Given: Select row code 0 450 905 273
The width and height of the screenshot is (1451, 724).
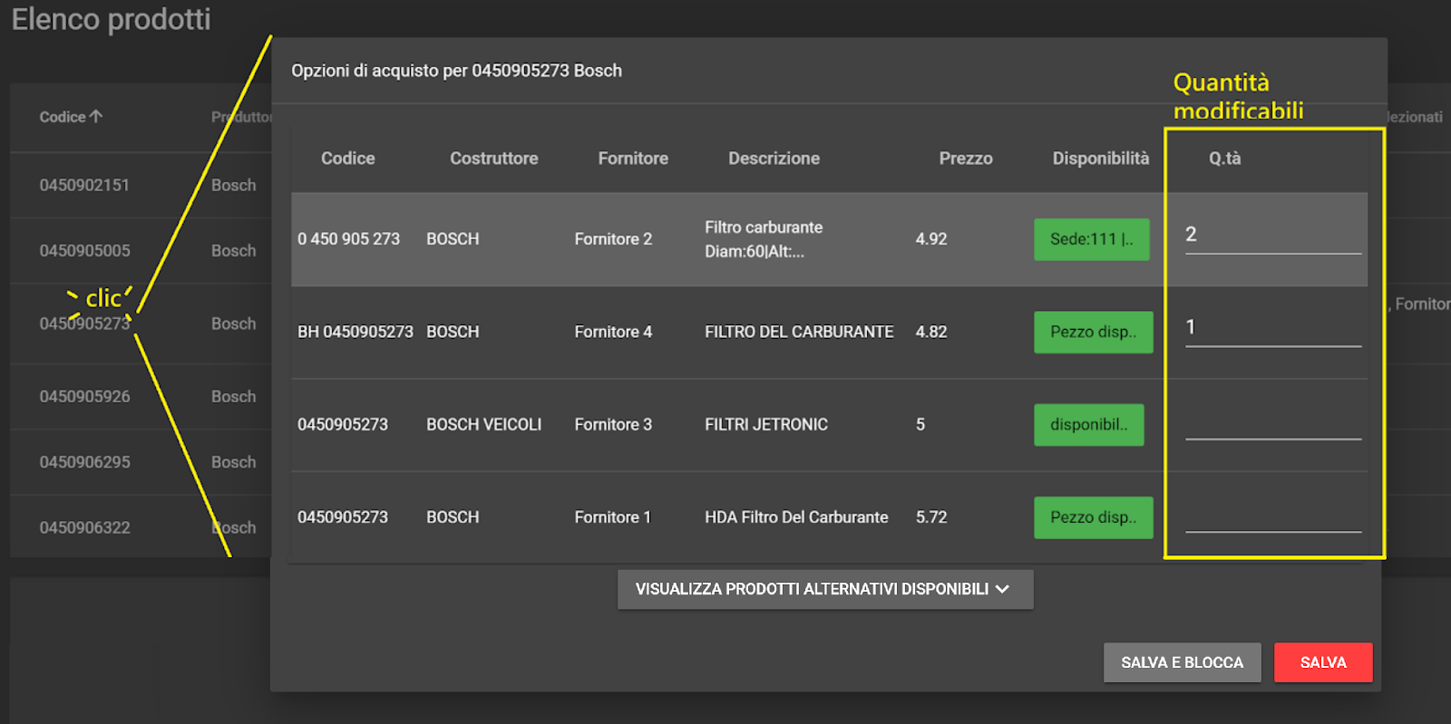Looking at the screenshot, I should (x=349, y=239).
